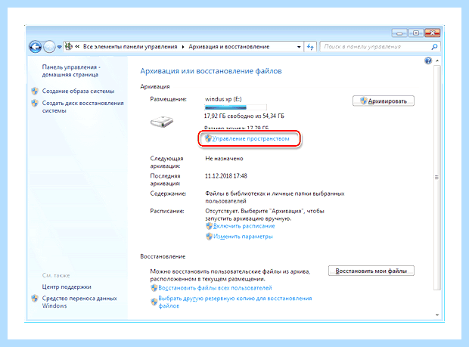Viewport: 469px width, 347px height.
Task: Click the Forward navigation arrow button
Action: tap(49, 47)
